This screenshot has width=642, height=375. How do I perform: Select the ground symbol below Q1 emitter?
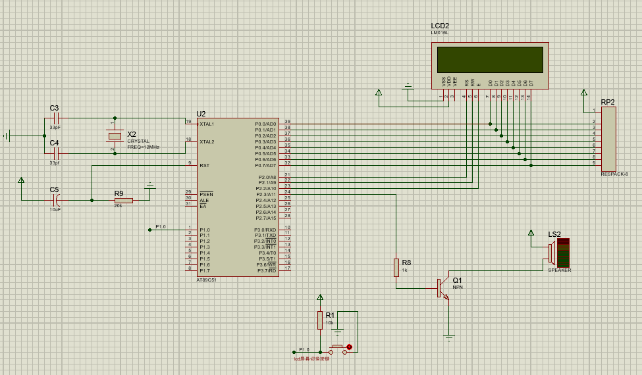point(449,337)
